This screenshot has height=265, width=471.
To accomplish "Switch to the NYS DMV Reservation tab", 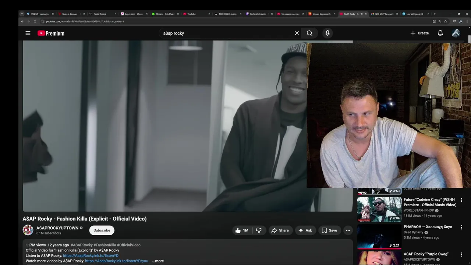I will click(x=384, y=14).
